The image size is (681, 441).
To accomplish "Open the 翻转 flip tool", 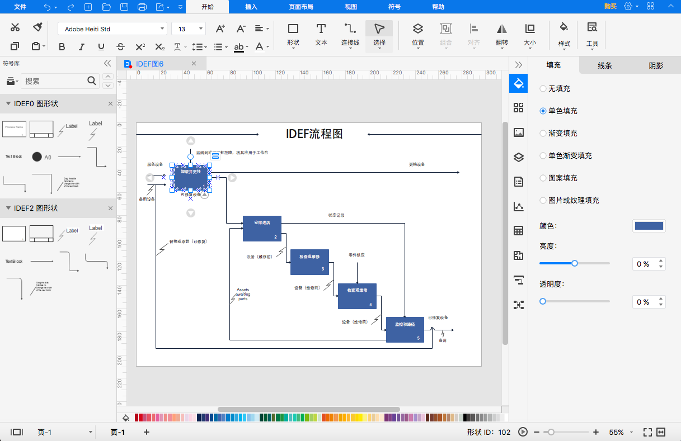I will 502,35.
